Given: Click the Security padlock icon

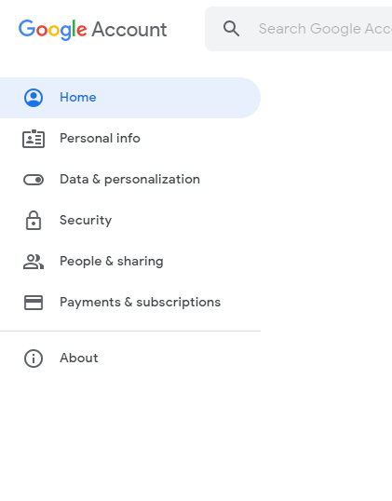Looking at the screenshot, I should (34, 220).
